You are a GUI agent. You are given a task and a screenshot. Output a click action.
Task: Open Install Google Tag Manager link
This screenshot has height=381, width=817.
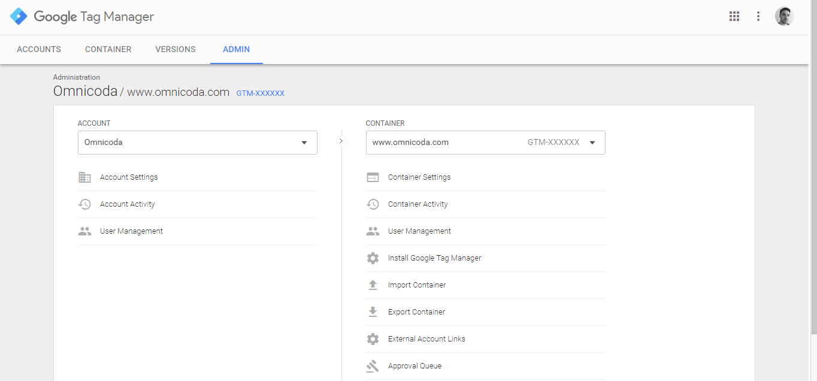click(x=435, y=258)
